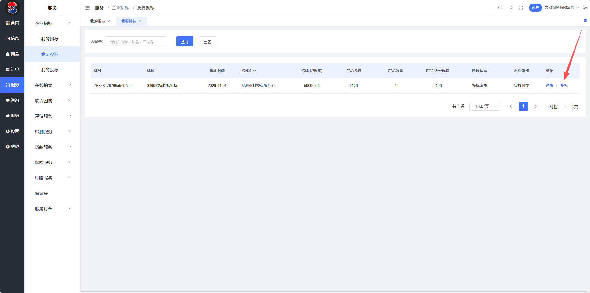Go to 首页 in left sidebar
The width and height of the screenshot is (590, 293).
(x=12, y=23)
